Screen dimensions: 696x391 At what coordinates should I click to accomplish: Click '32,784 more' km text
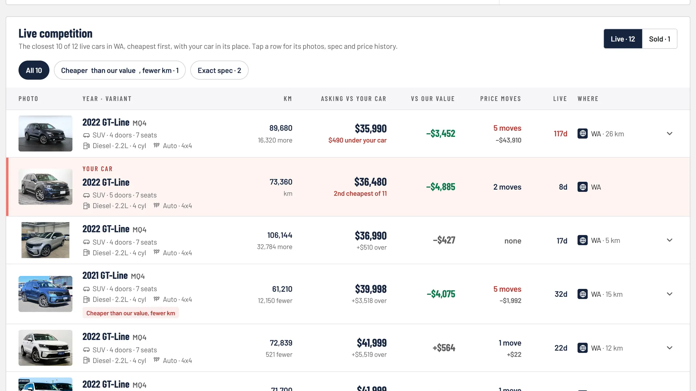(x=274, y=247)
